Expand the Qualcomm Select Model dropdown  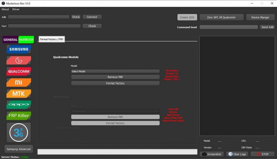coord(115,71)
